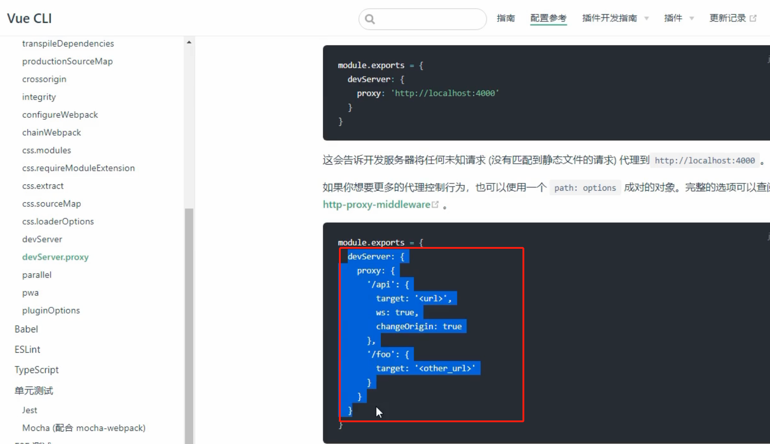Click the inline code path: options
This screenshot has width=770, height=444.
click(585, 188)
